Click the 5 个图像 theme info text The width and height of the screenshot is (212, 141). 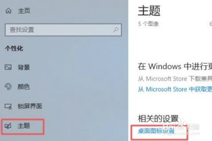point(148,24)
